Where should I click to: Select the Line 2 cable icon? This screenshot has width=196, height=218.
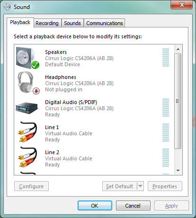tap(27, 157)
